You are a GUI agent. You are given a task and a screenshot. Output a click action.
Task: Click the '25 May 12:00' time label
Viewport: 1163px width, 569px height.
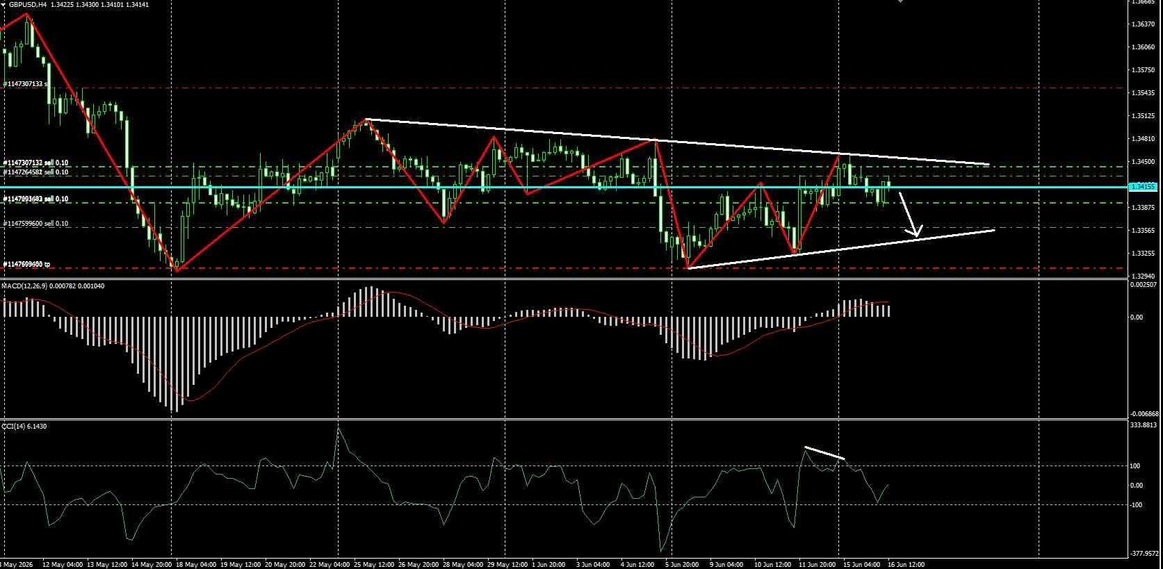pyautogui.click(x=374, y=564)
